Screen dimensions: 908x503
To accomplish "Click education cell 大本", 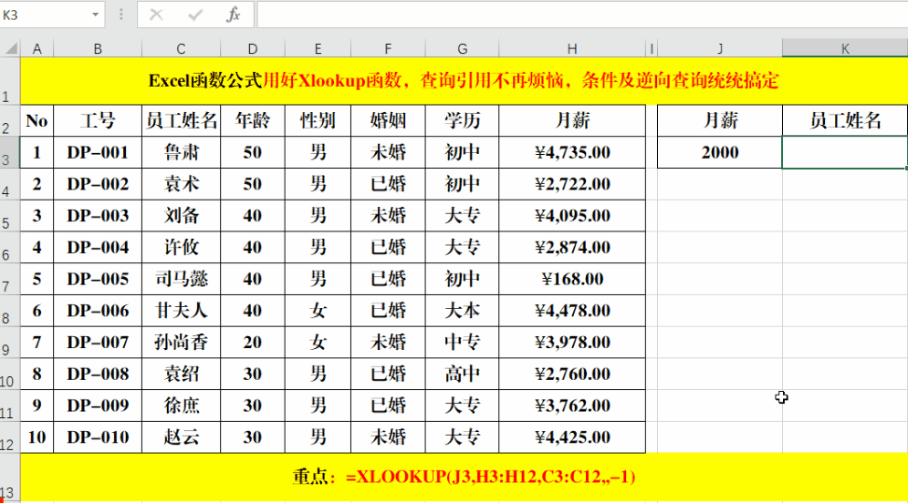I will (462, 311).
